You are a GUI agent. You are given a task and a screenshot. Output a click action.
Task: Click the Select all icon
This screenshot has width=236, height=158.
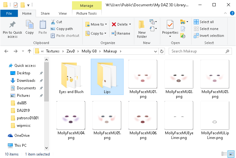[x=196, y=22]
